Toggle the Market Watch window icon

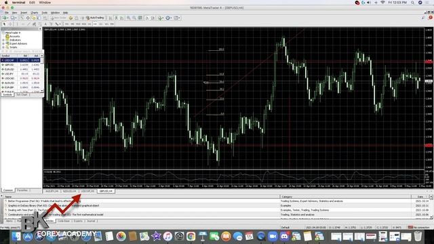(22, 18)
